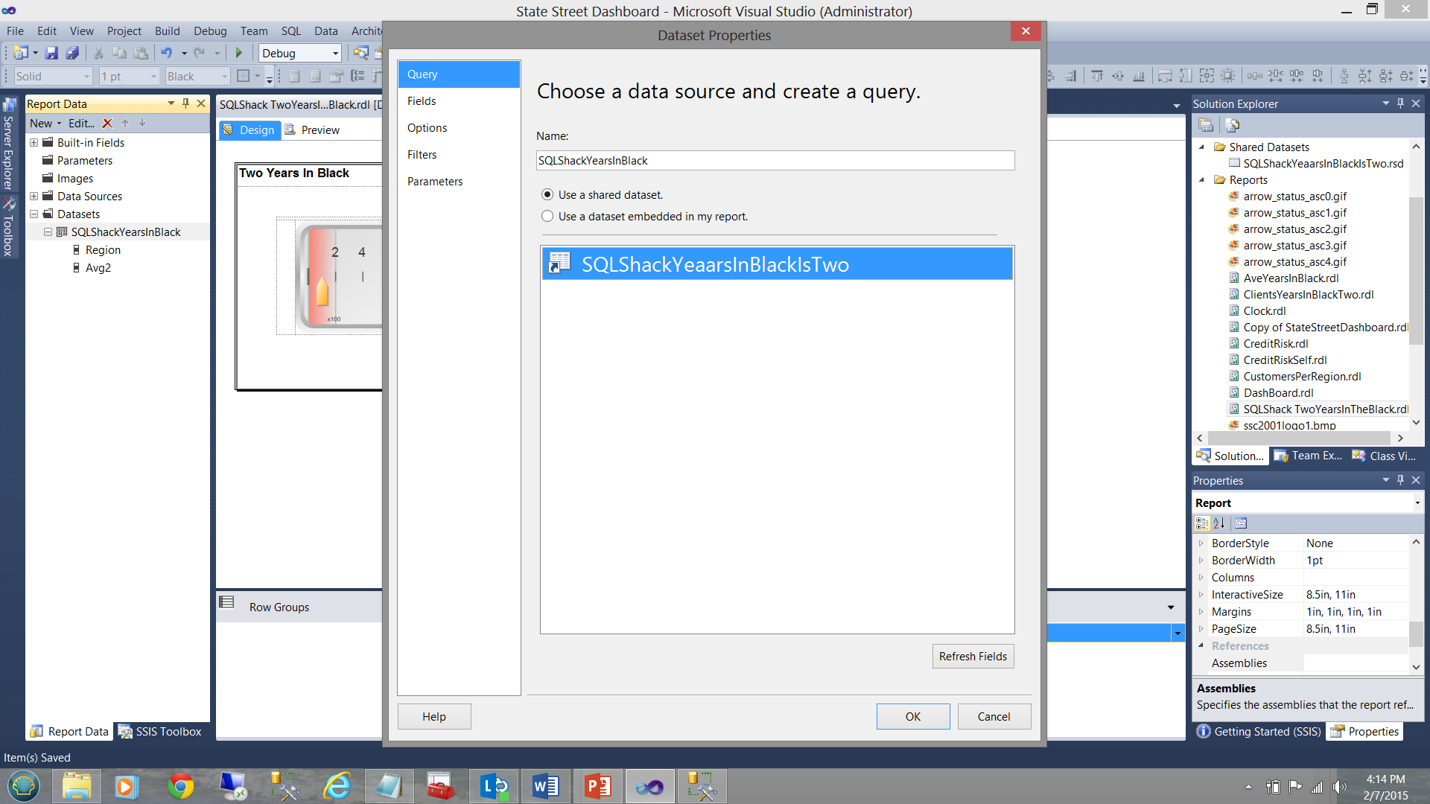Select 'Use a dataset embedded in my report'
The height and width of the screenshot is (804, 1430).
[x=547, y=217]
